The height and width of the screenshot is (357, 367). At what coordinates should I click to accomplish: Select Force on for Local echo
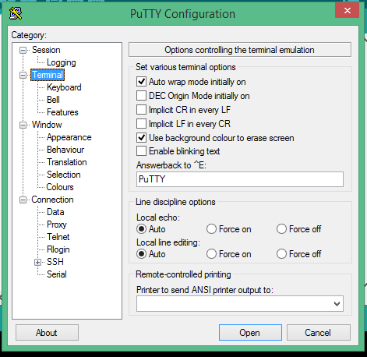pos(211,229)
